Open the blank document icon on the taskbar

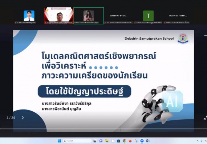[113, 141]
